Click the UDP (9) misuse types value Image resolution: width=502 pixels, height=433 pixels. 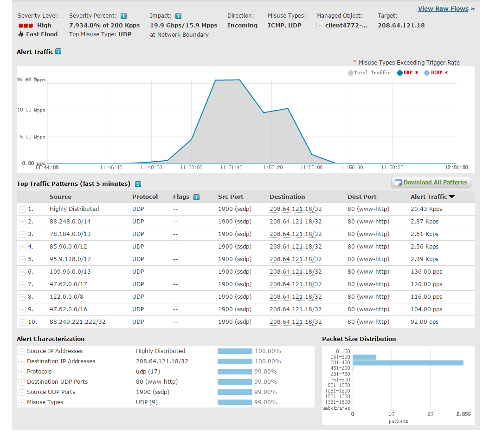click(147, 402)
